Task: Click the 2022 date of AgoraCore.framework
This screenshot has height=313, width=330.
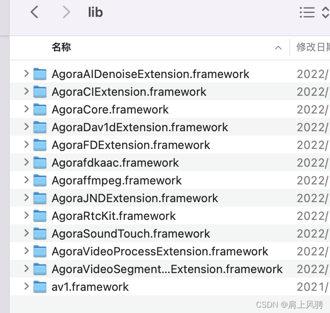Action: tap(313, 110)
